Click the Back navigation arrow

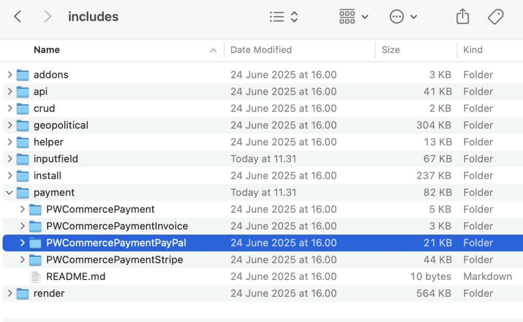[x=18, y=17]
